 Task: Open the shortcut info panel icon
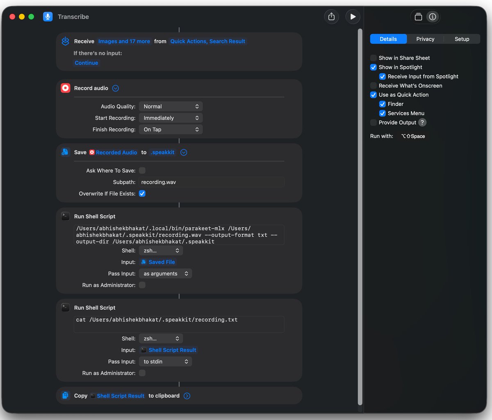433,17
